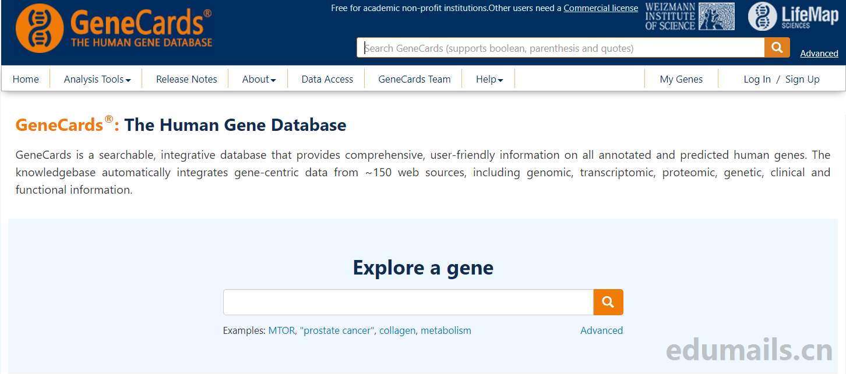The height and width of the screenshot is (374, 846).
Task: Click the Explore a gene search magnifier
Action: [x=608, y=302]
